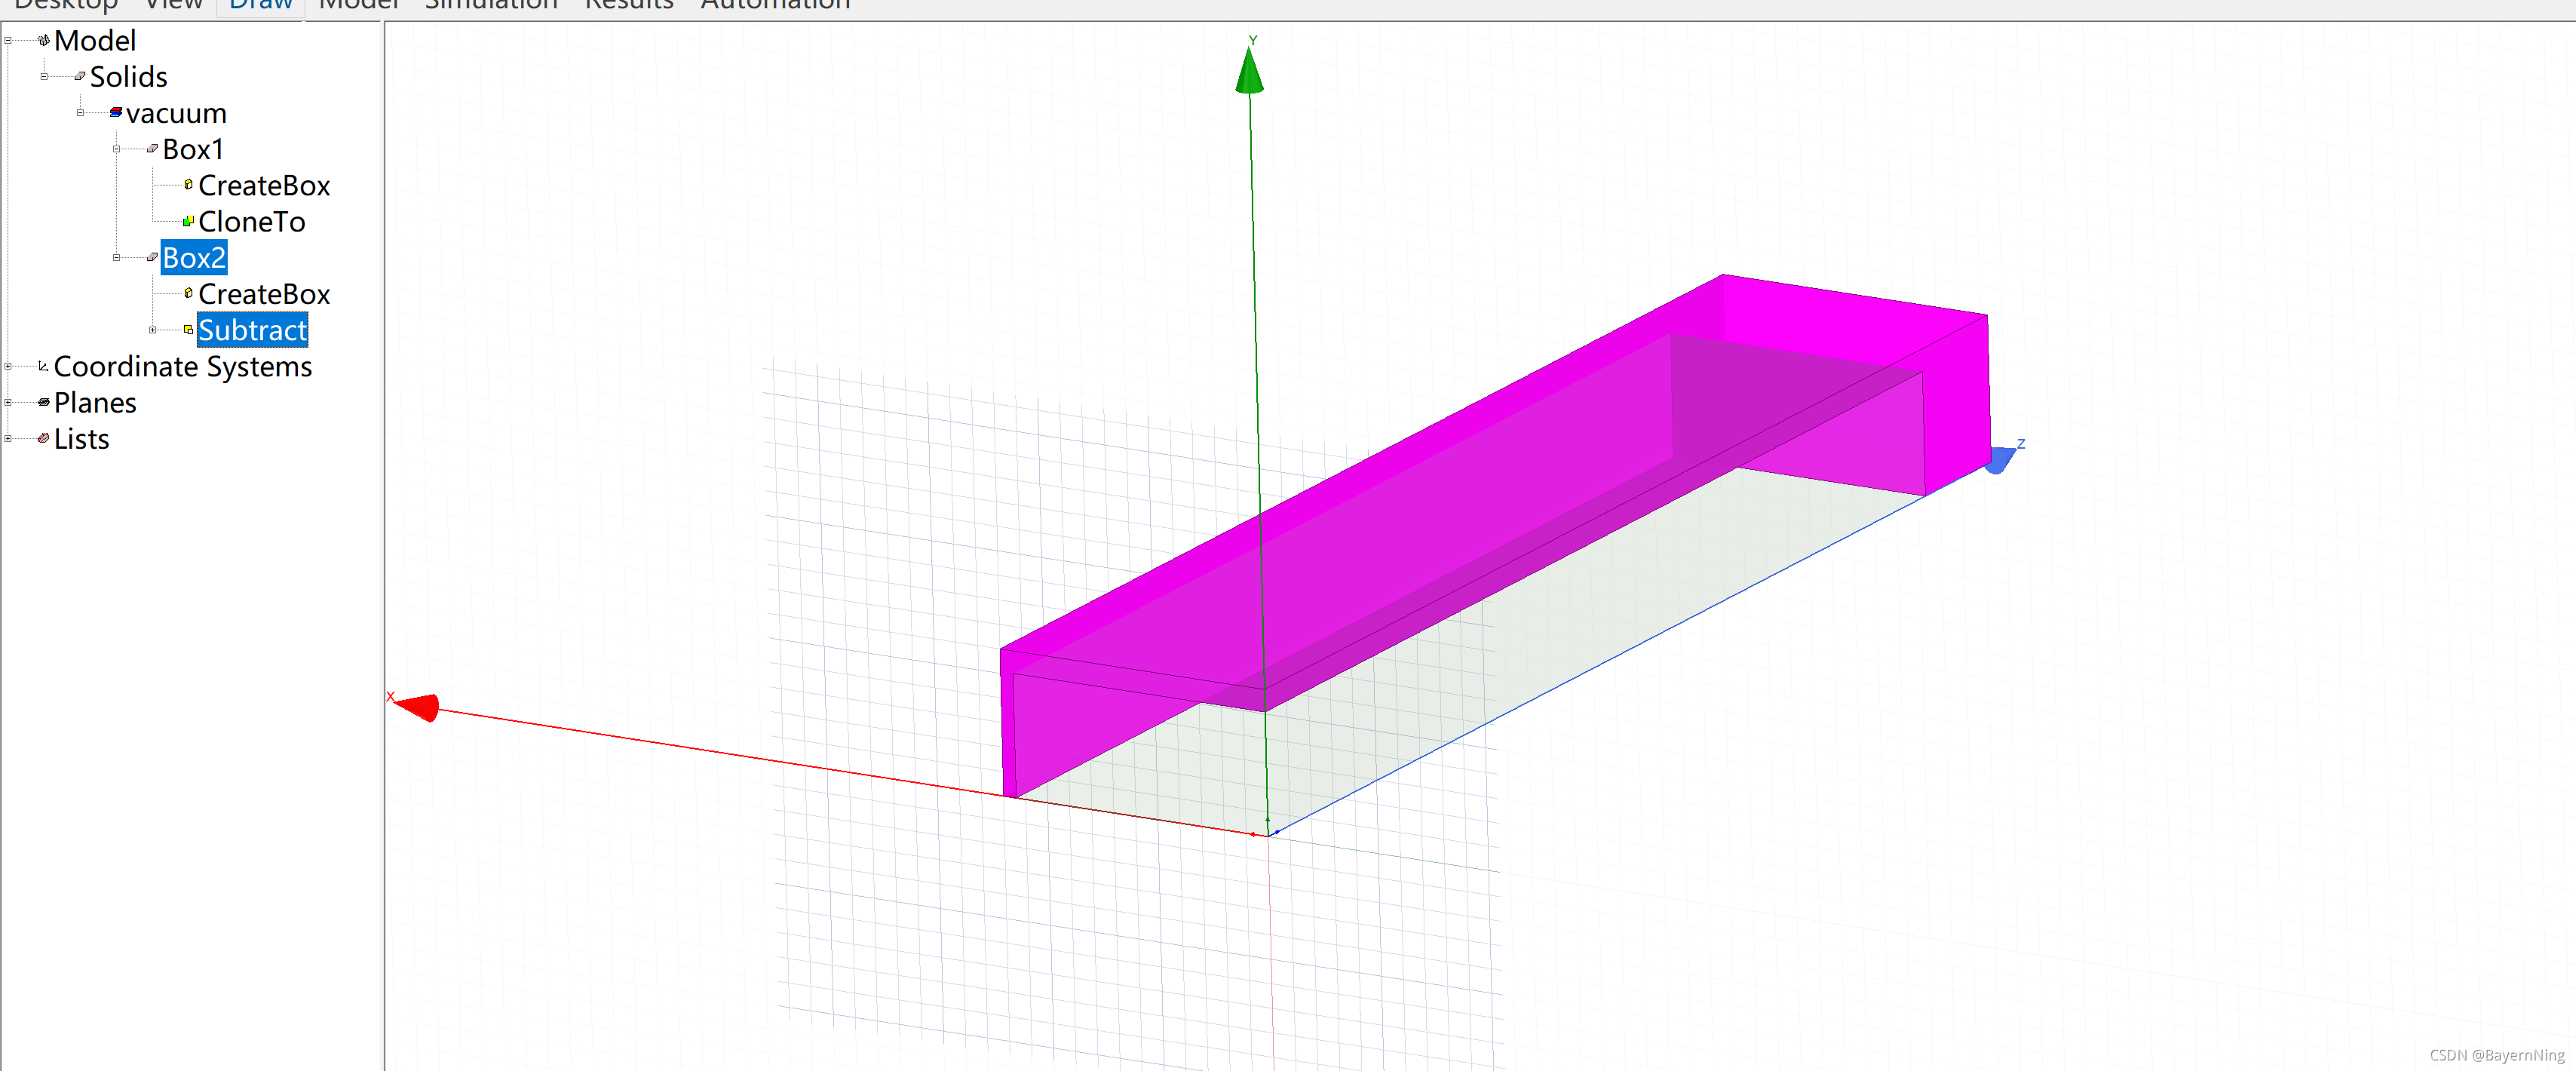Select Coordinate Systems in the tree
The image size is (2576, 1071).
point(183,367)
